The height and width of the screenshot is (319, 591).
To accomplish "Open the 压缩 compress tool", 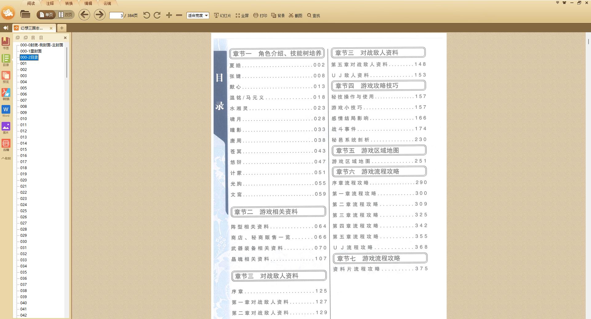I will pos(6,144).
